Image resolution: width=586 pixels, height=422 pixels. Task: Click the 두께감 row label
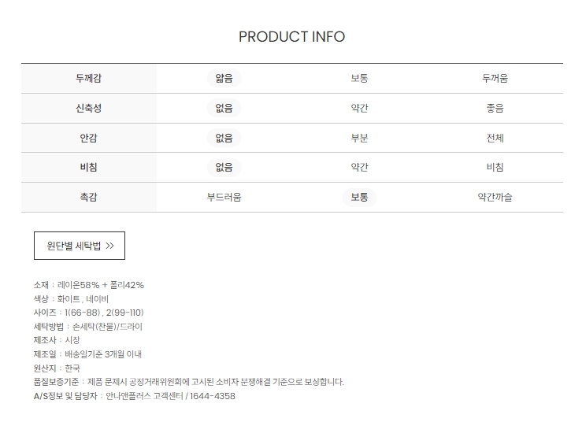88,79
